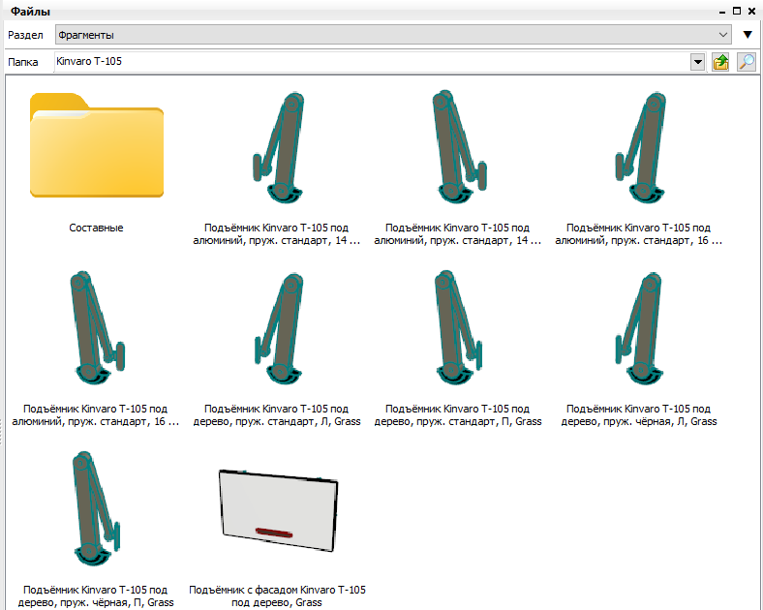Select под дерево чёрная Л Grass thumbnail
763x610 pixels.
coord(639,328)
